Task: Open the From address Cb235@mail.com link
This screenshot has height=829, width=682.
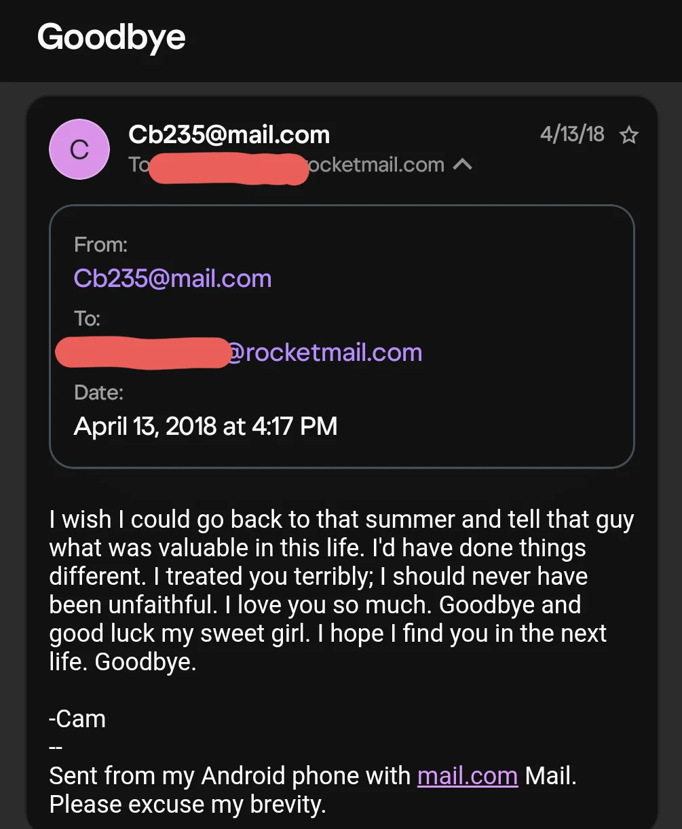Action: coord(172,278)
